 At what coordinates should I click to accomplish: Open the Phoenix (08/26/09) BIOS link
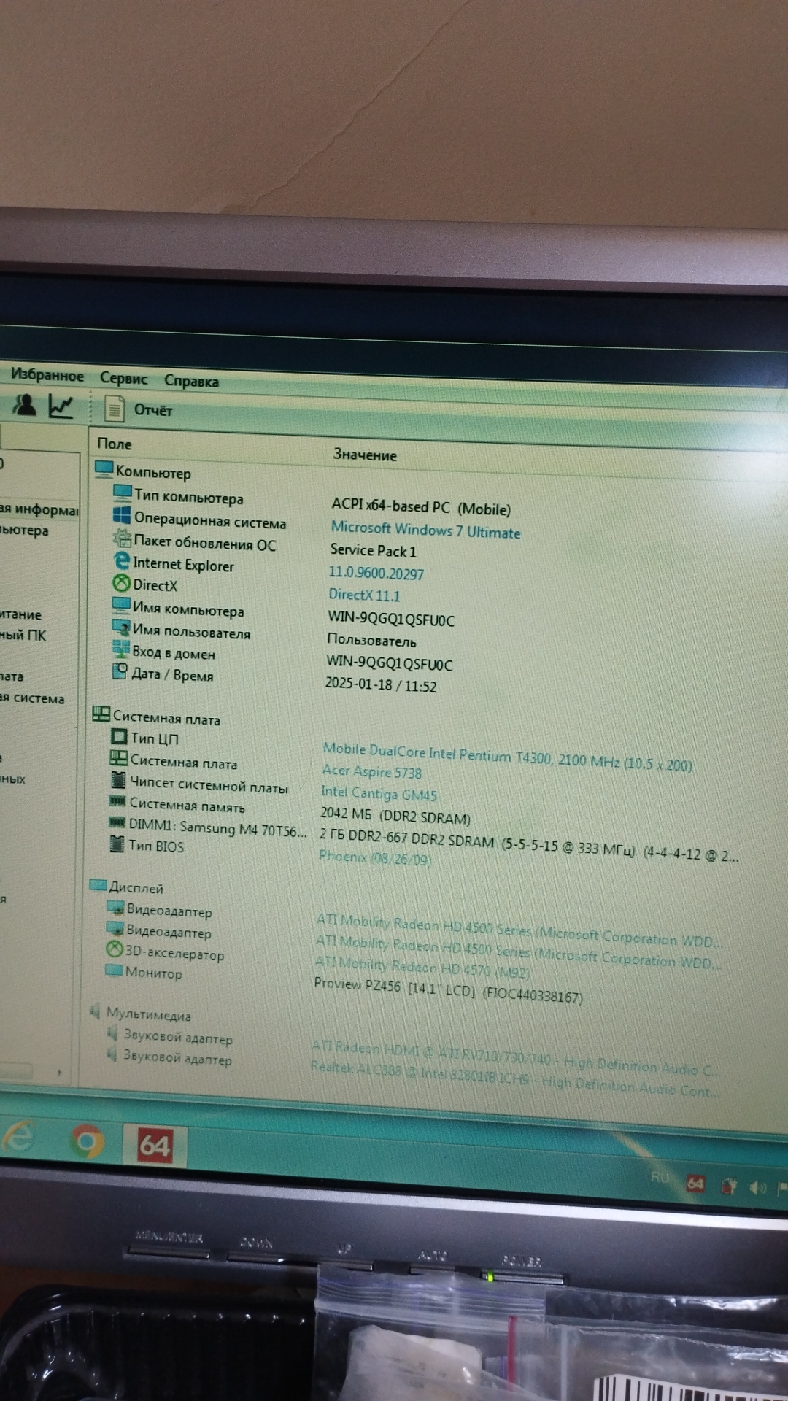[x=375, y=858]
